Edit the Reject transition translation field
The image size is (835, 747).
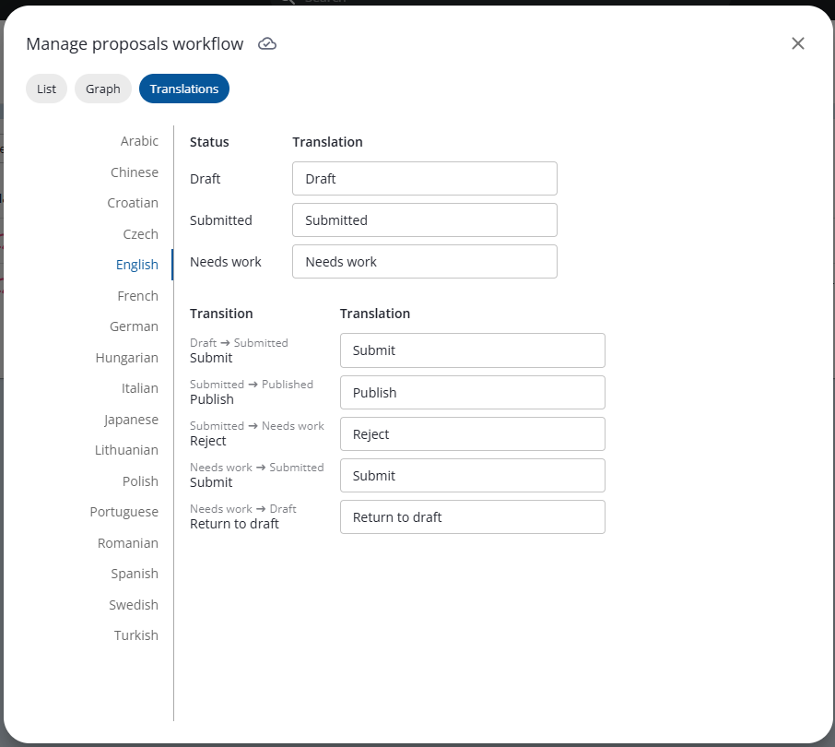coord(472,434)
